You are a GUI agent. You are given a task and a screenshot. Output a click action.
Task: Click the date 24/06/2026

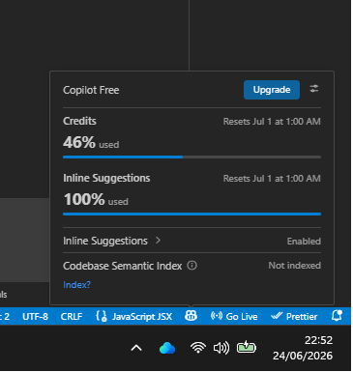tap(303, 356)
